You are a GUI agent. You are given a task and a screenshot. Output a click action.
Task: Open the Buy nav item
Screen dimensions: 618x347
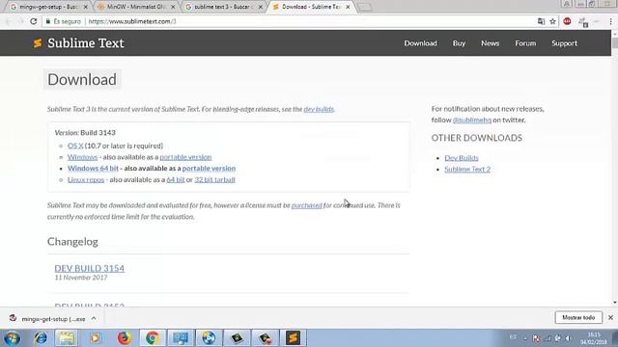[x=459, y=43]
